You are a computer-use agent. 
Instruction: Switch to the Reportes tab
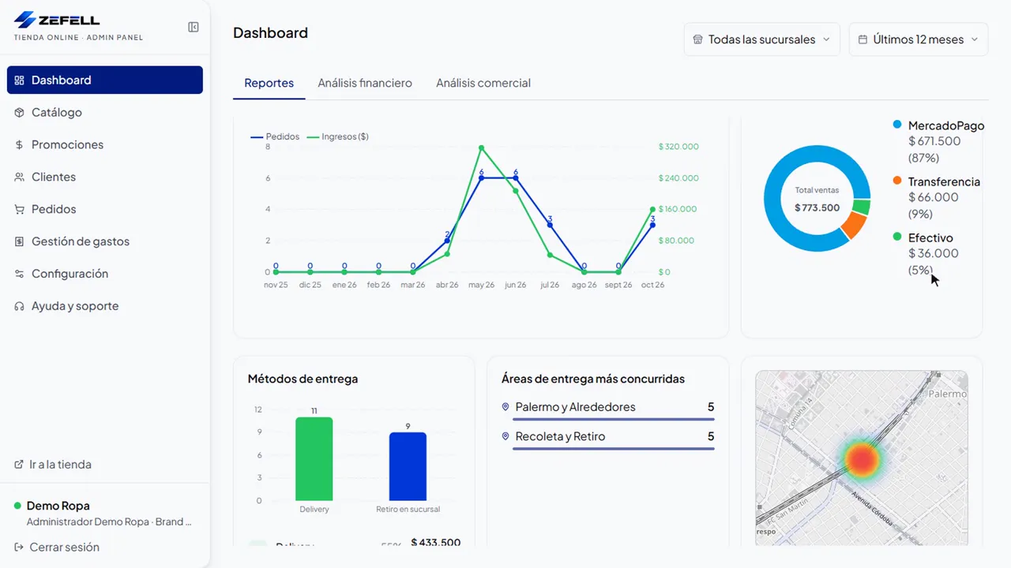click(x=269, y=83)
